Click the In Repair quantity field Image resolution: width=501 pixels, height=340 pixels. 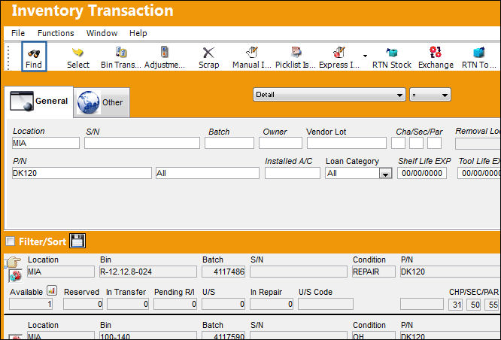272,304
